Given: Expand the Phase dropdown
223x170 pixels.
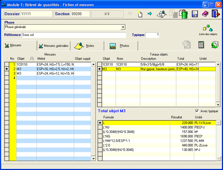Looking at the screenshot, I should [123, 27].
